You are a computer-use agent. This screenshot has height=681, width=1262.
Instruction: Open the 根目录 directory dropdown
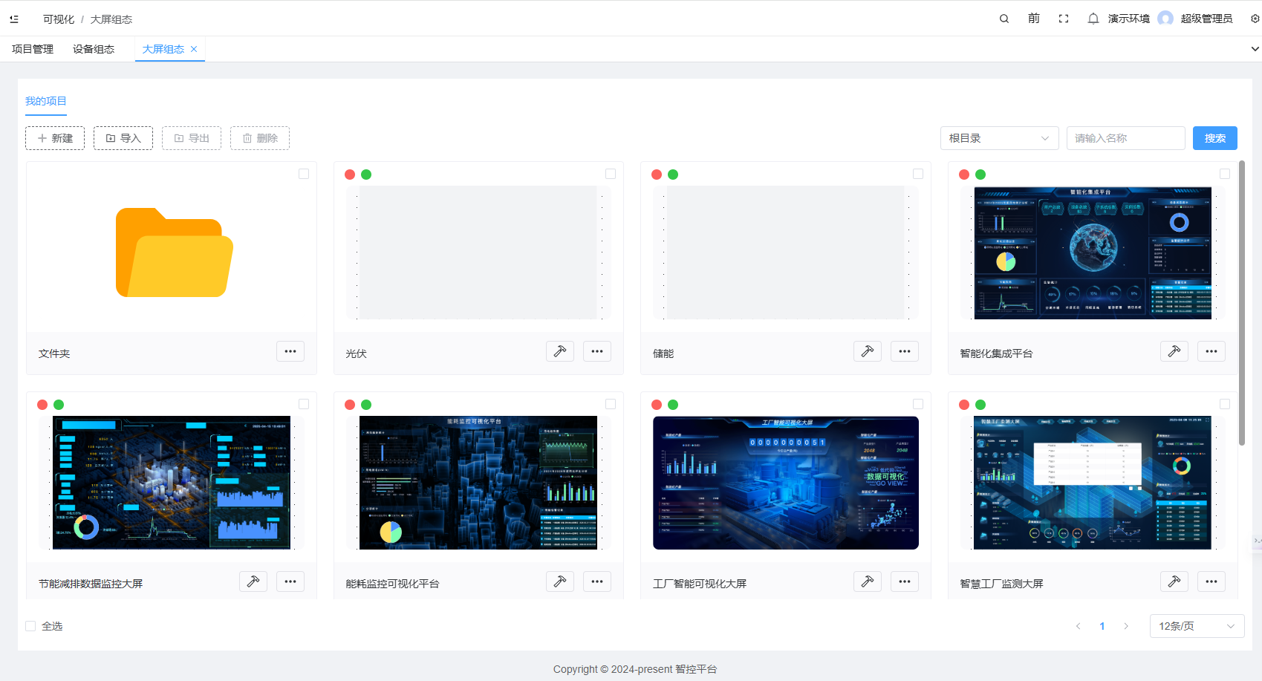[x=1000, y=138]
